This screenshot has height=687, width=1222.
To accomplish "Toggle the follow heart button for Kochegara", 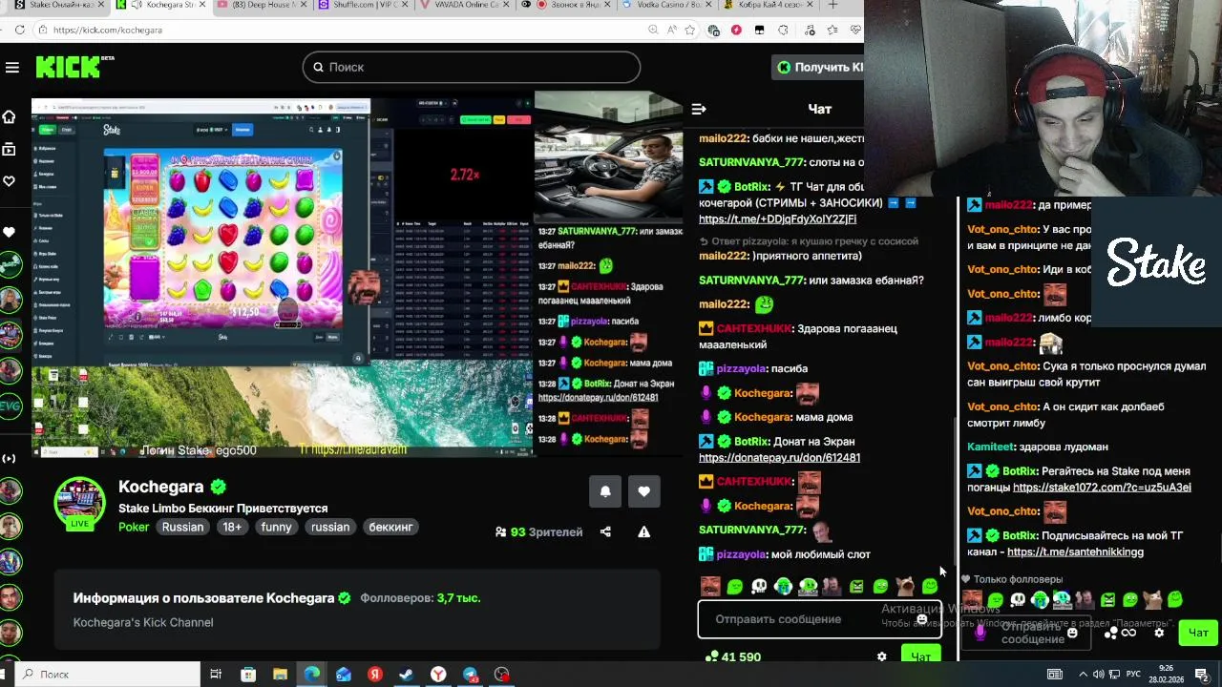I will (x=643, y=491).
